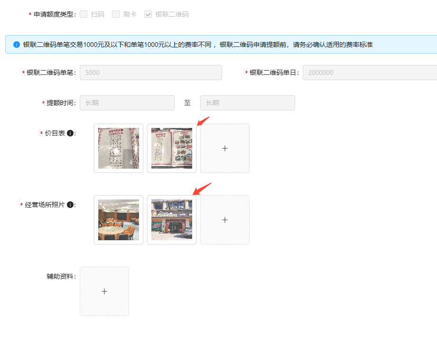Open the dining hall 经营场所 photo thumbnail
This screenshot has width=437, height=344.
[x=119, y=220]
